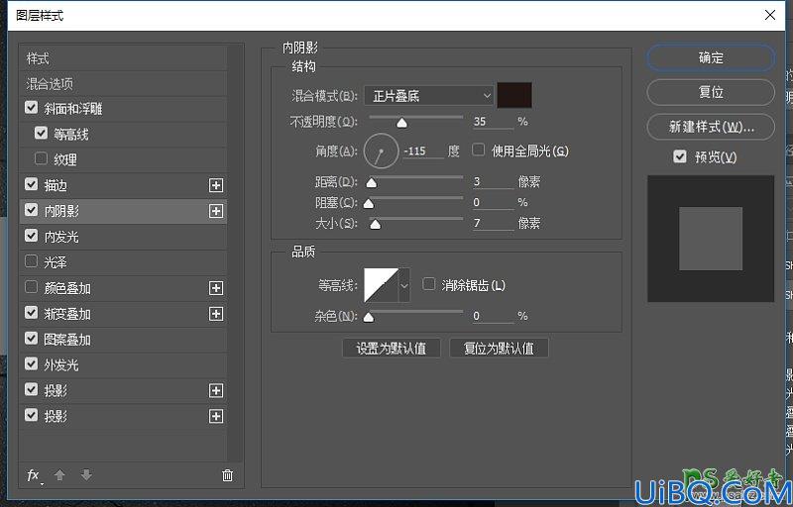Enable 光泽 checkbox

pos(32,261)
